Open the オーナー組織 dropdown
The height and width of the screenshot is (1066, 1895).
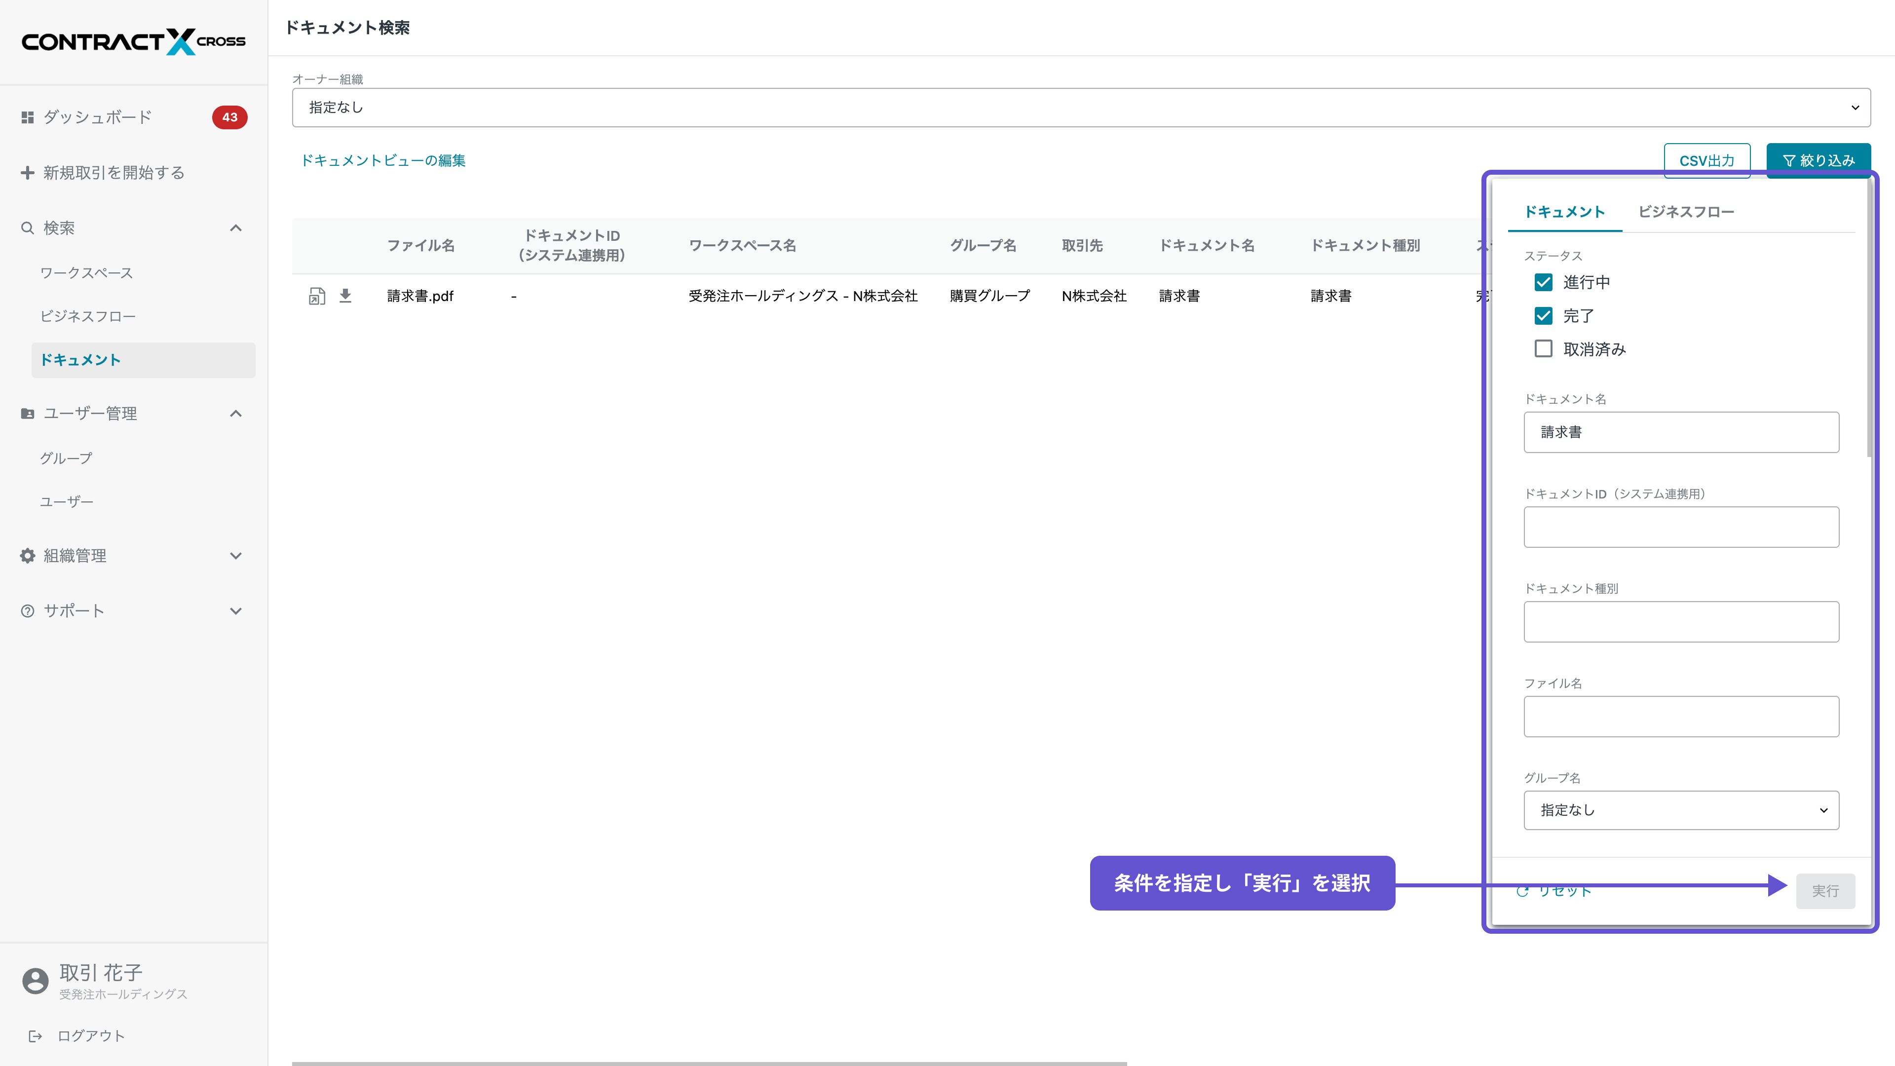coord(1081,108)
